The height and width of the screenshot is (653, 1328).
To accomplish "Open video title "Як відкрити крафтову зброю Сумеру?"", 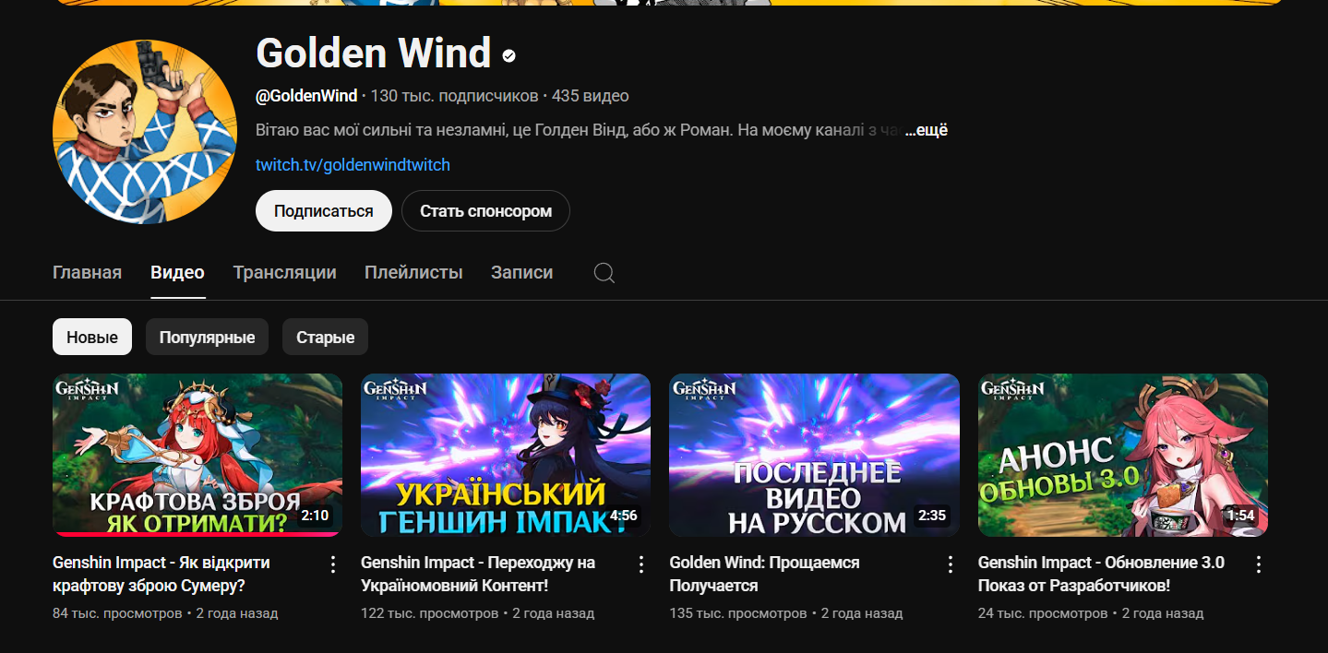I will point(162,574).
